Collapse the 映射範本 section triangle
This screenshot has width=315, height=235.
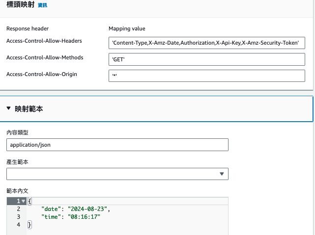point(9,108)
